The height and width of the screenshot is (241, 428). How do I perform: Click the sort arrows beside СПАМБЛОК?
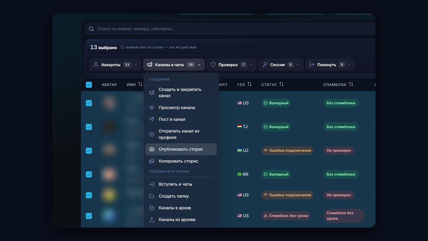tap(351, 84)
